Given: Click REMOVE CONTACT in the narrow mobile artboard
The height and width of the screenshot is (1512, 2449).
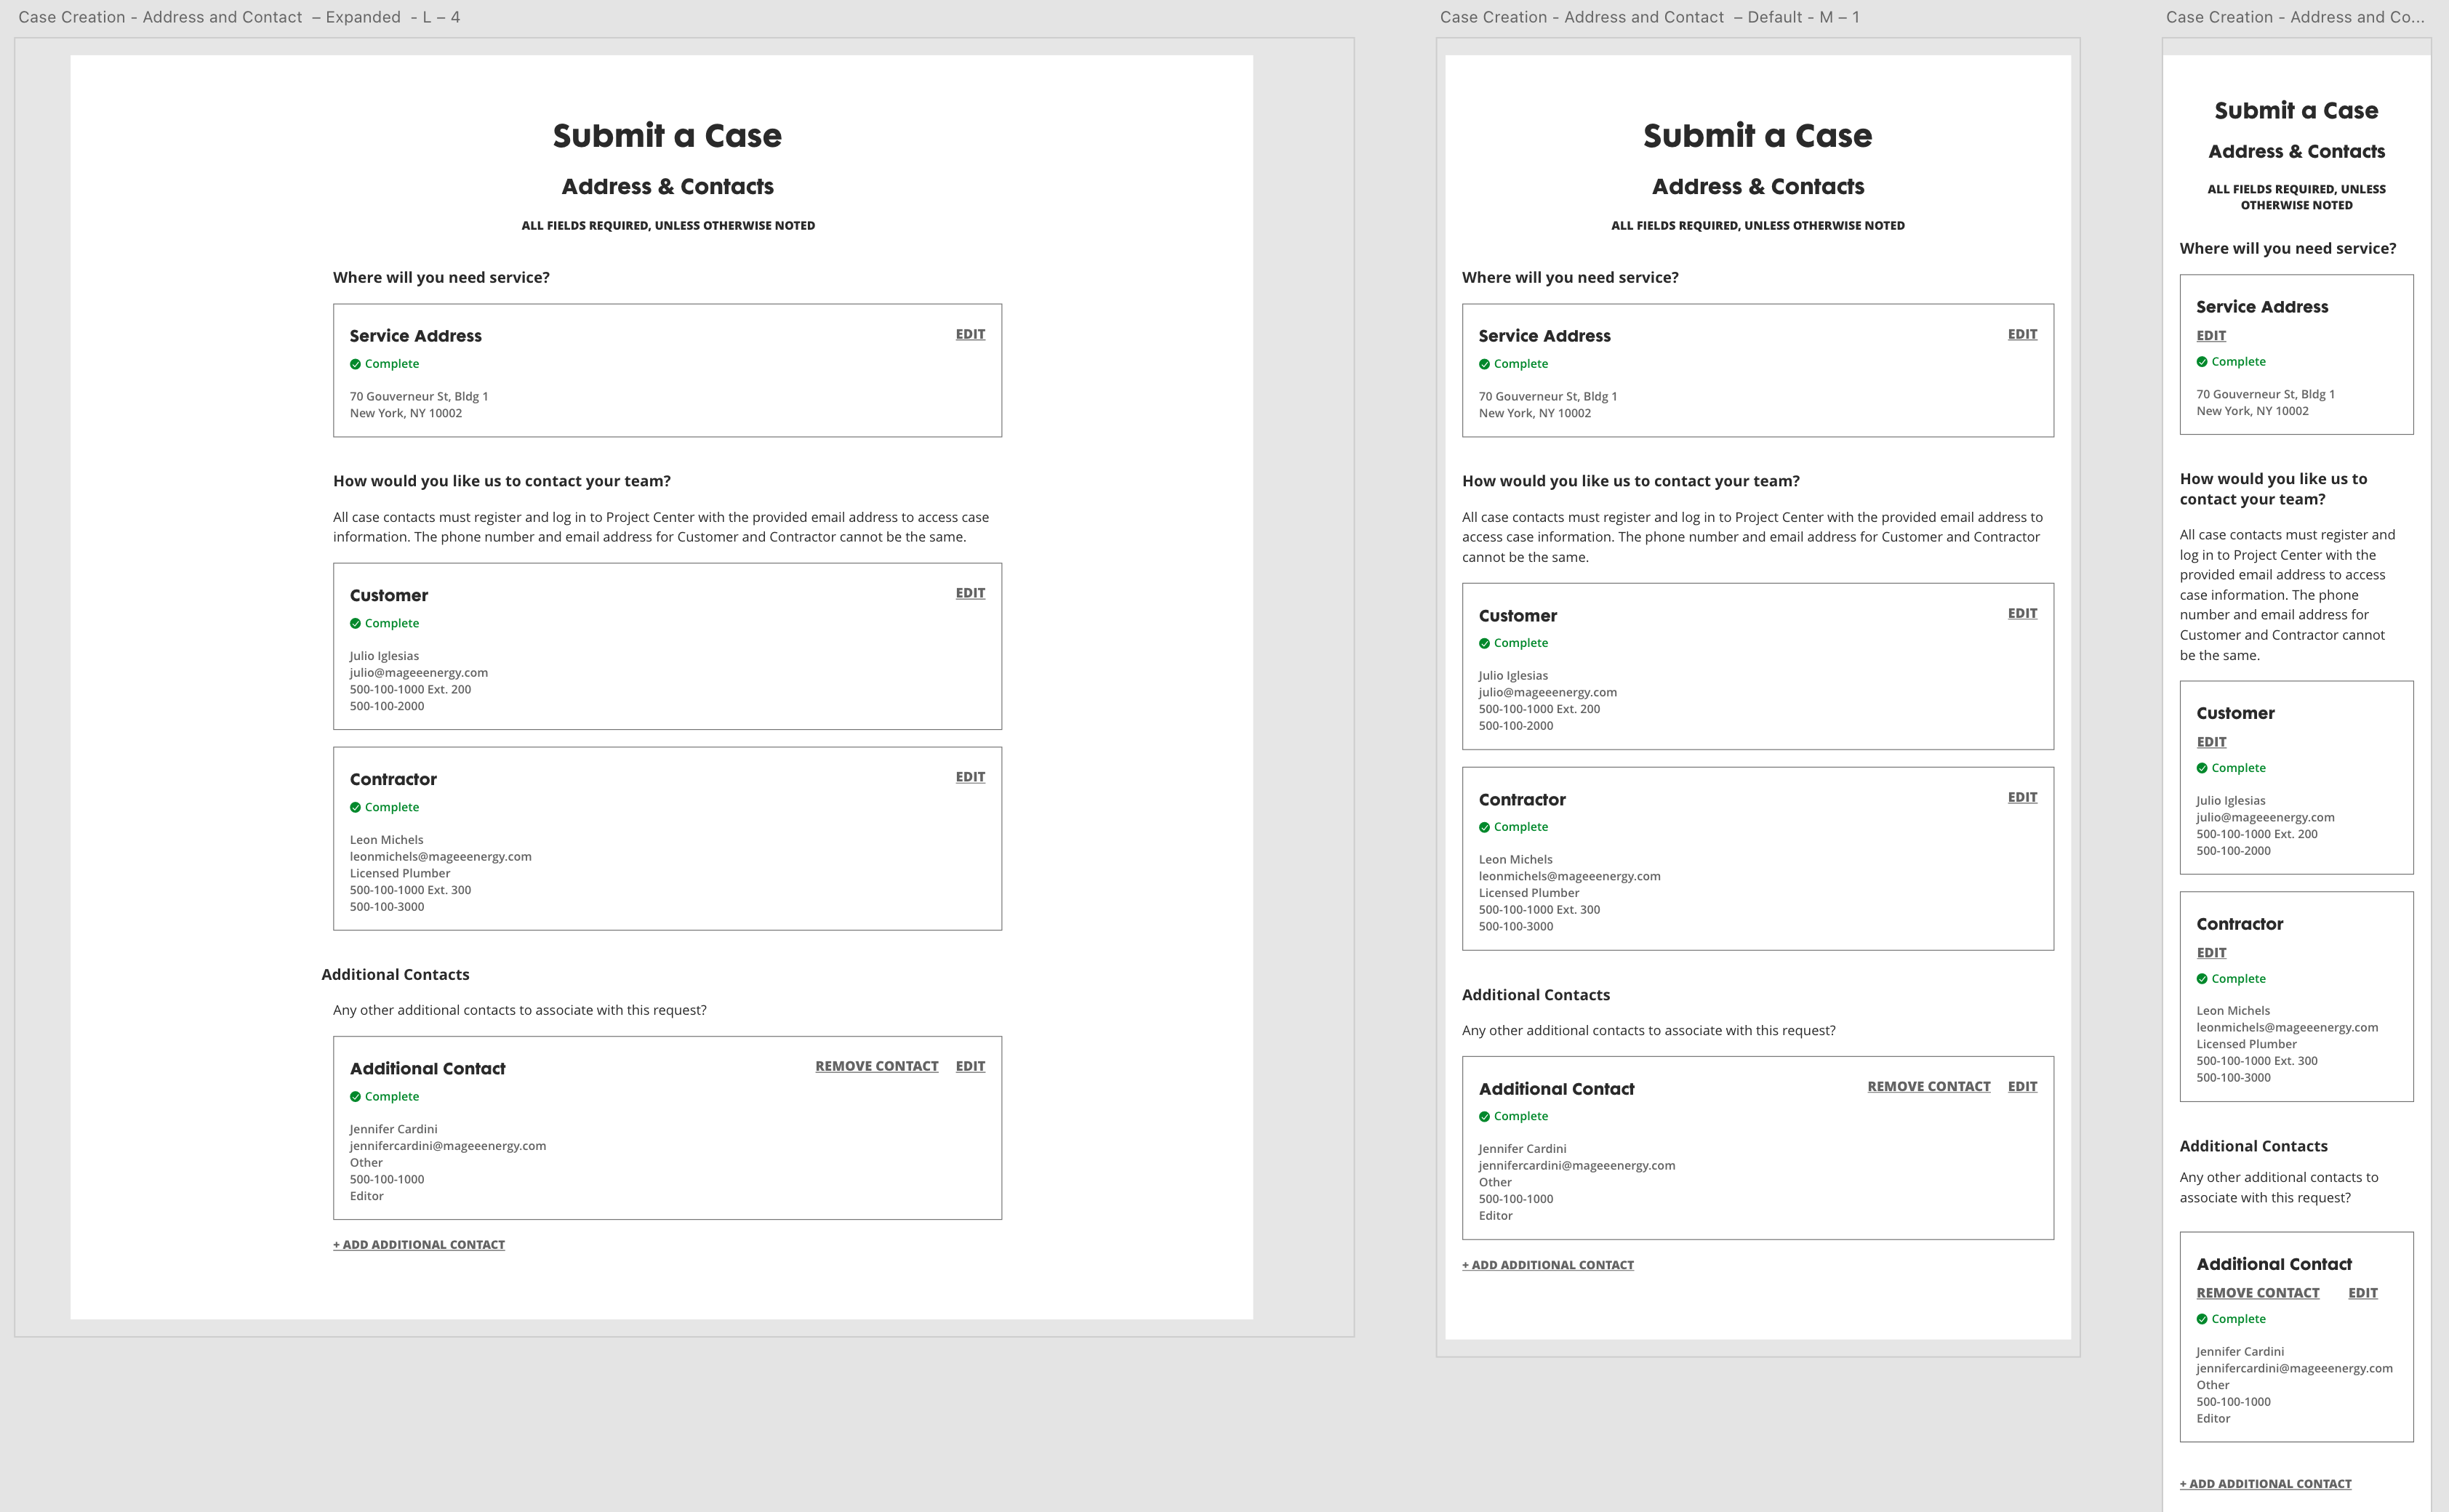Looking at the screenshot, I should [2257, 1293].
